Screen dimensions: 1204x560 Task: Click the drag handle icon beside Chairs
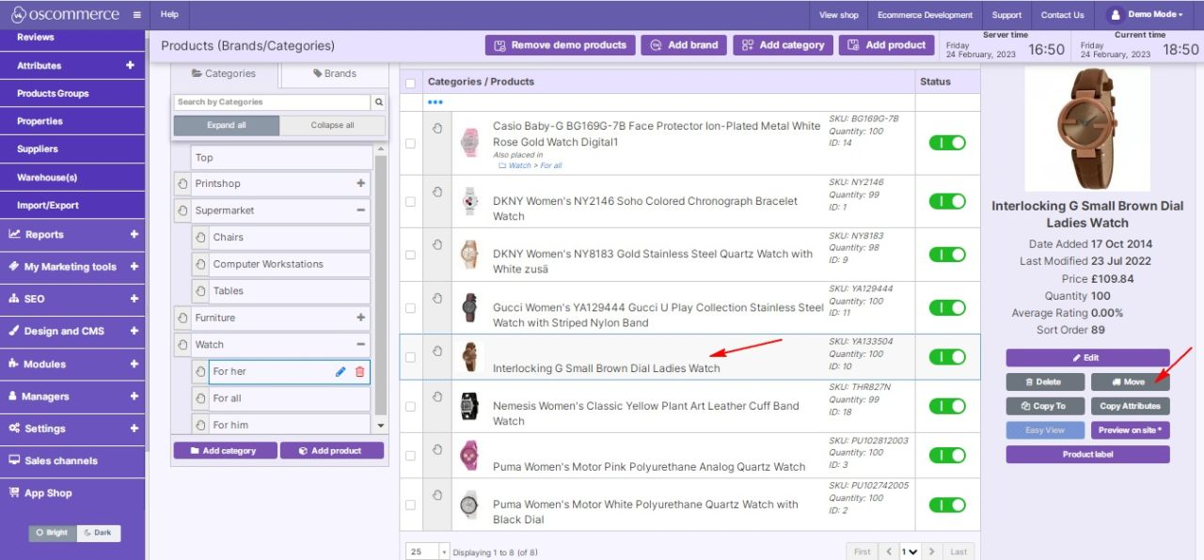pos(199,238)
